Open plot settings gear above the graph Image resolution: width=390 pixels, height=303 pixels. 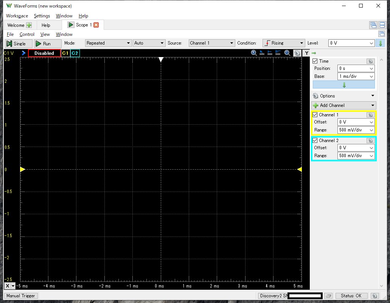pos(297,53)
